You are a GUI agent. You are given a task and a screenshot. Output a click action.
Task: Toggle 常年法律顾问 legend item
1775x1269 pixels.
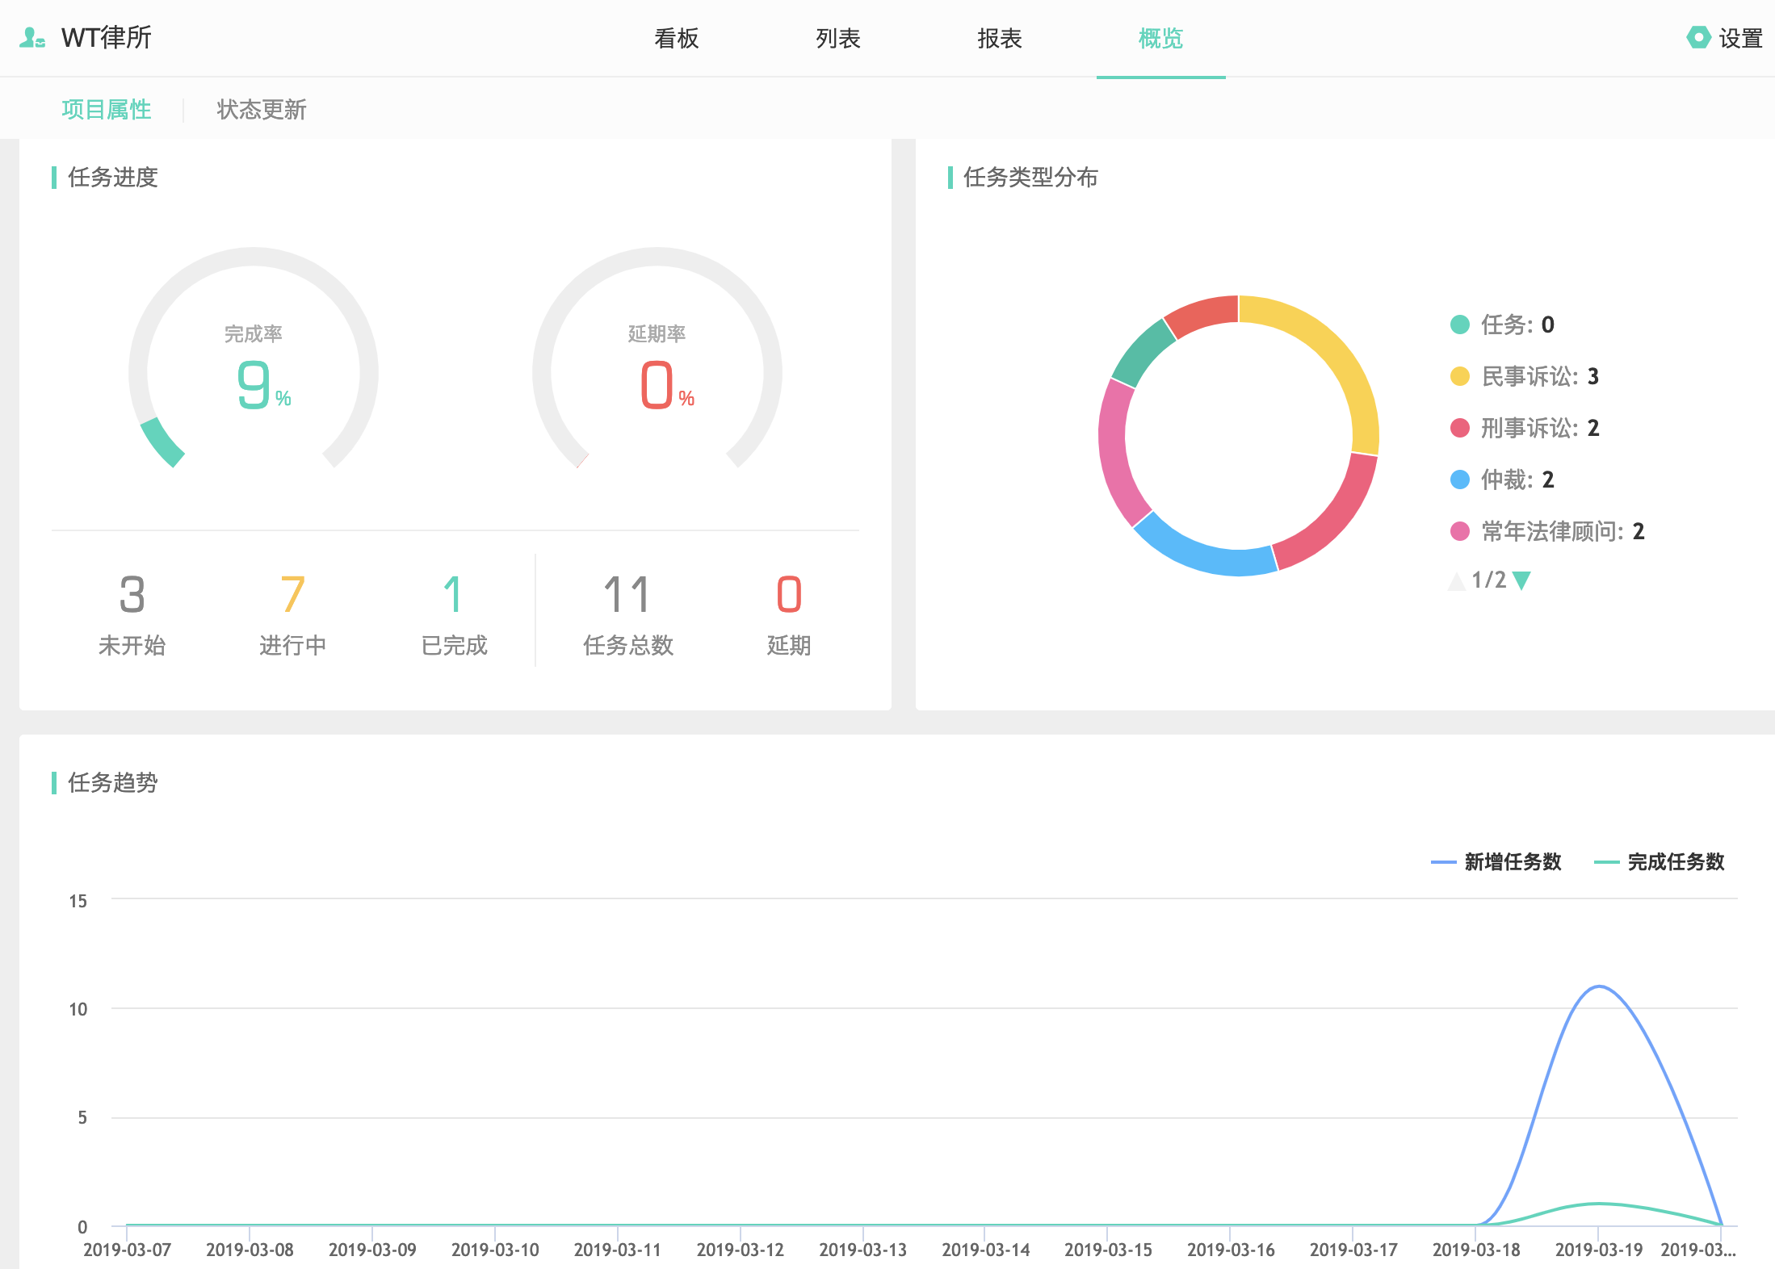click(x=1547, y=531)
